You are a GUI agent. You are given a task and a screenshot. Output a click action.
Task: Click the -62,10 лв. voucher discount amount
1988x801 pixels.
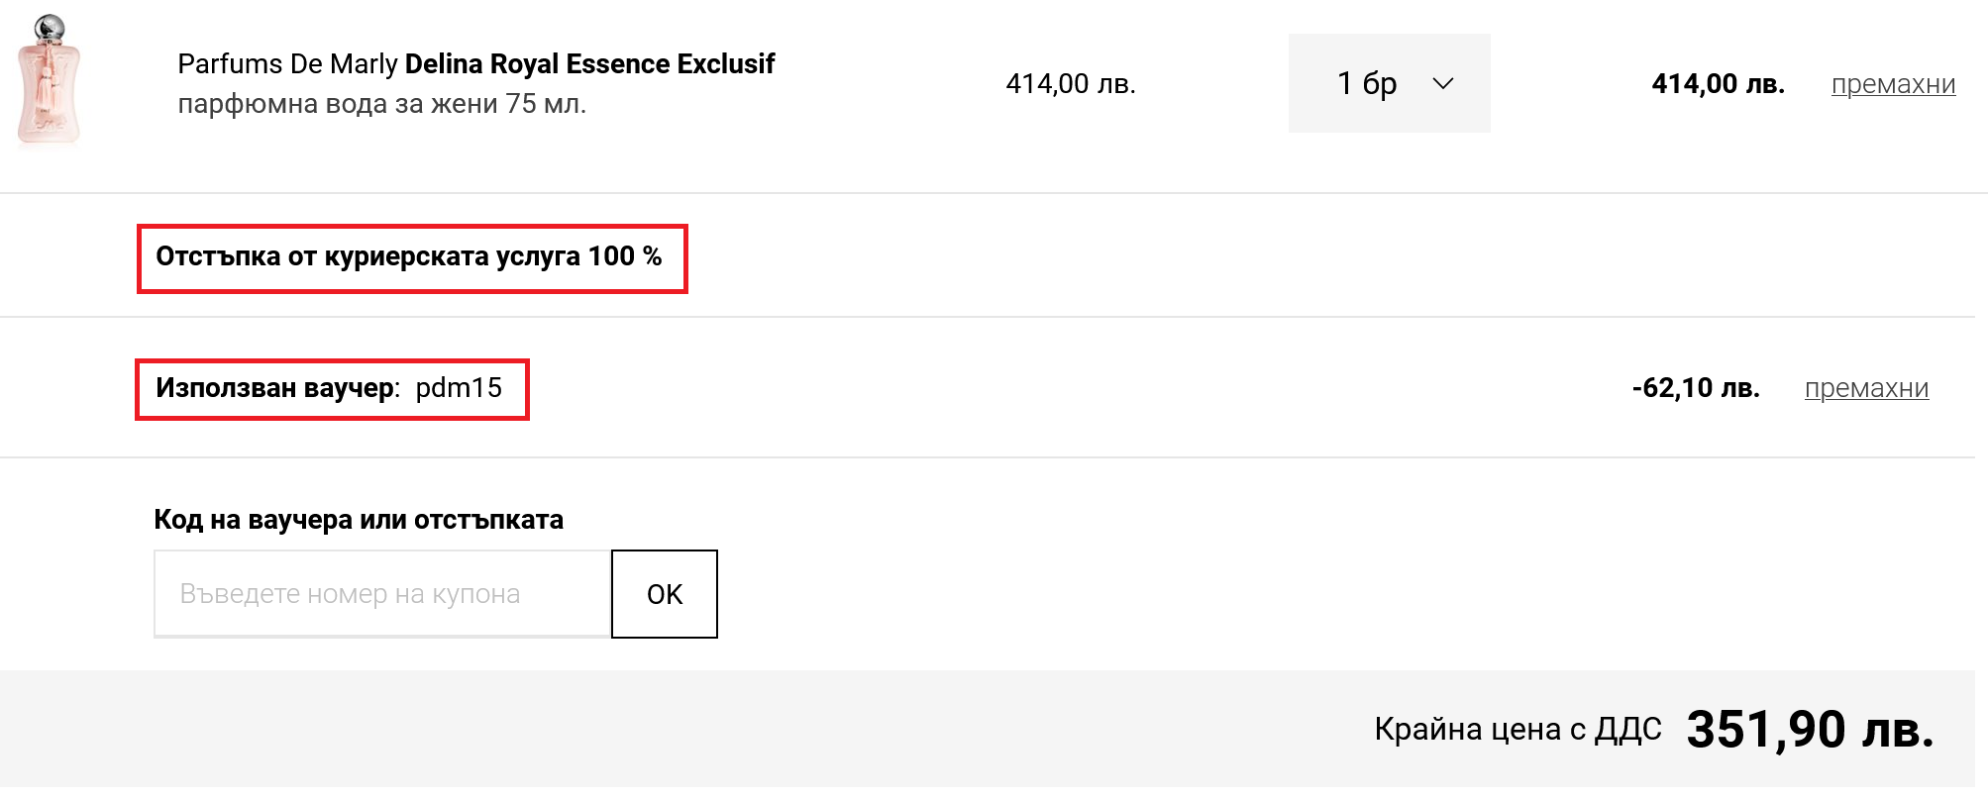tap(1695, 388)
